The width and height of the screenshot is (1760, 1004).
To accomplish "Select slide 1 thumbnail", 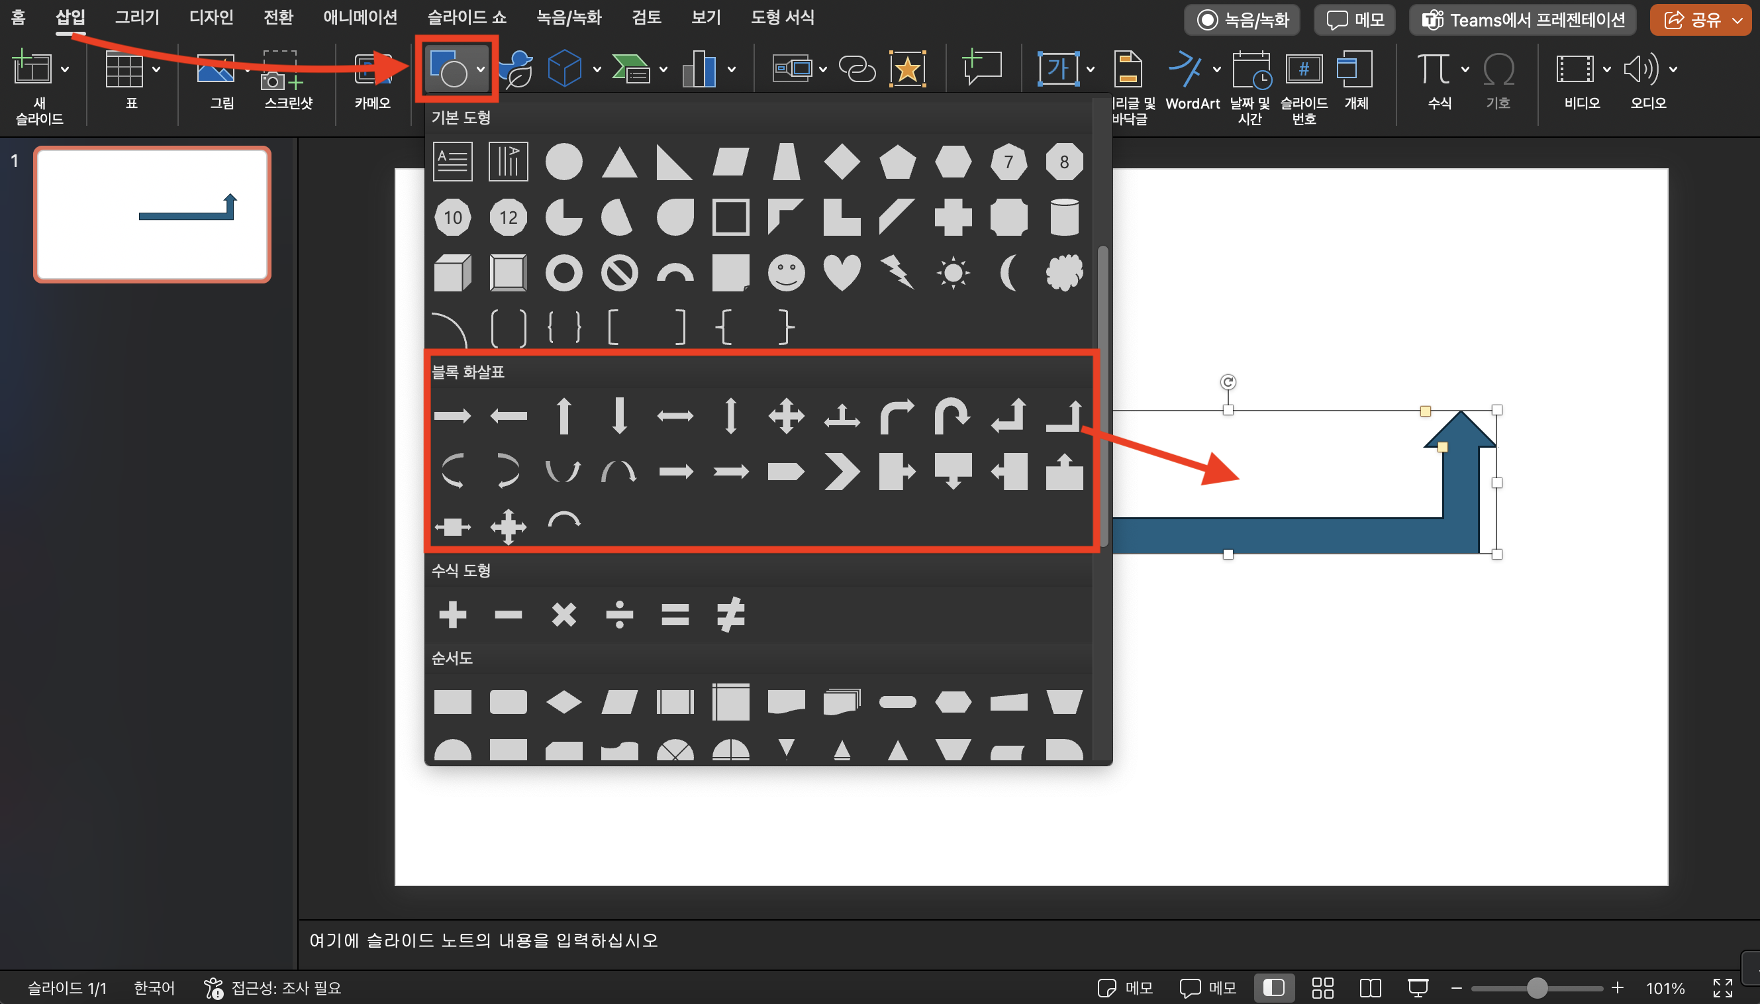I will coord(152,215).
